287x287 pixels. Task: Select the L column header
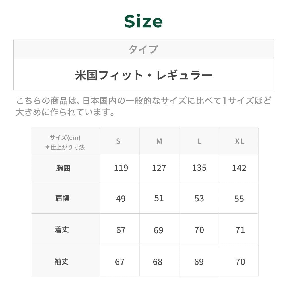point(199,141)
